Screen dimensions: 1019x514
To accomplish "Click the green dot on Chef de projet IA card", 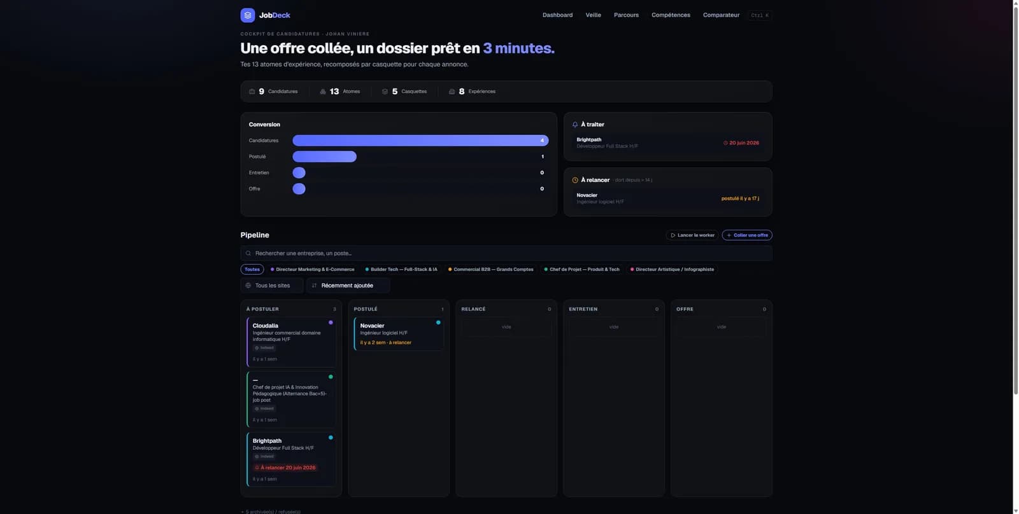I will 331,377.
